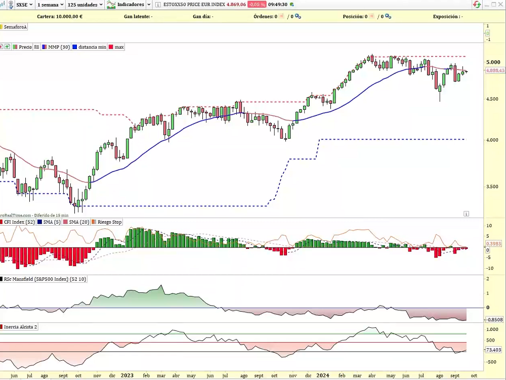This screenshot has height=380, width=506.
Task: Click the SemaforoA indicator label
Action: (15, 27)
